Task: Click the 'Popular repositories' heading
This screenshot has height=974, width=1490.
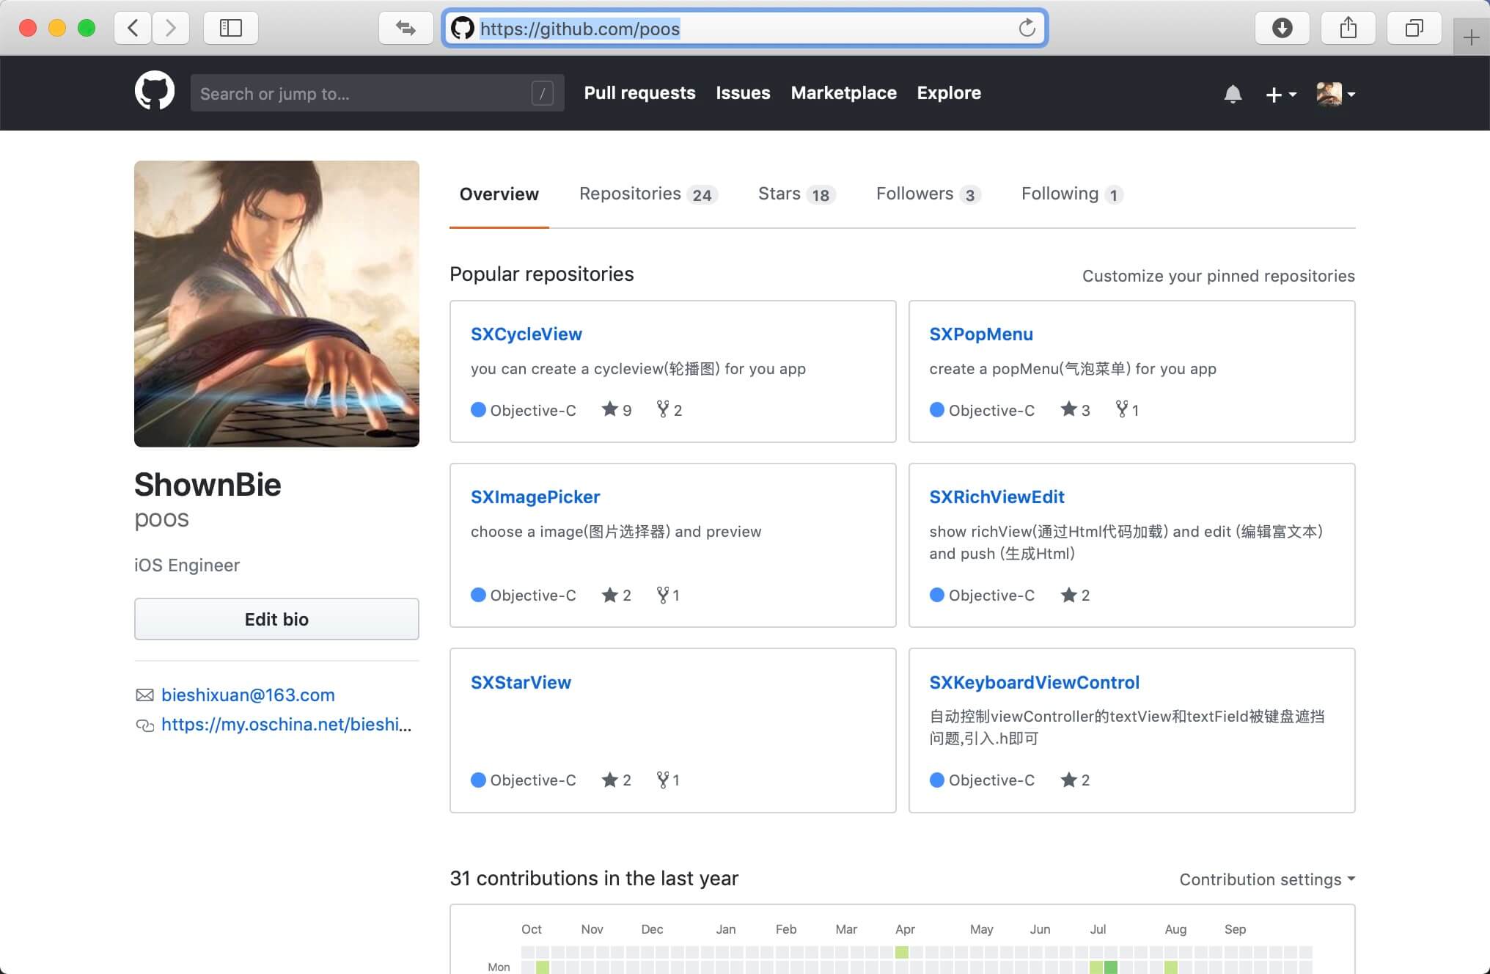Action: click(542, 274)
